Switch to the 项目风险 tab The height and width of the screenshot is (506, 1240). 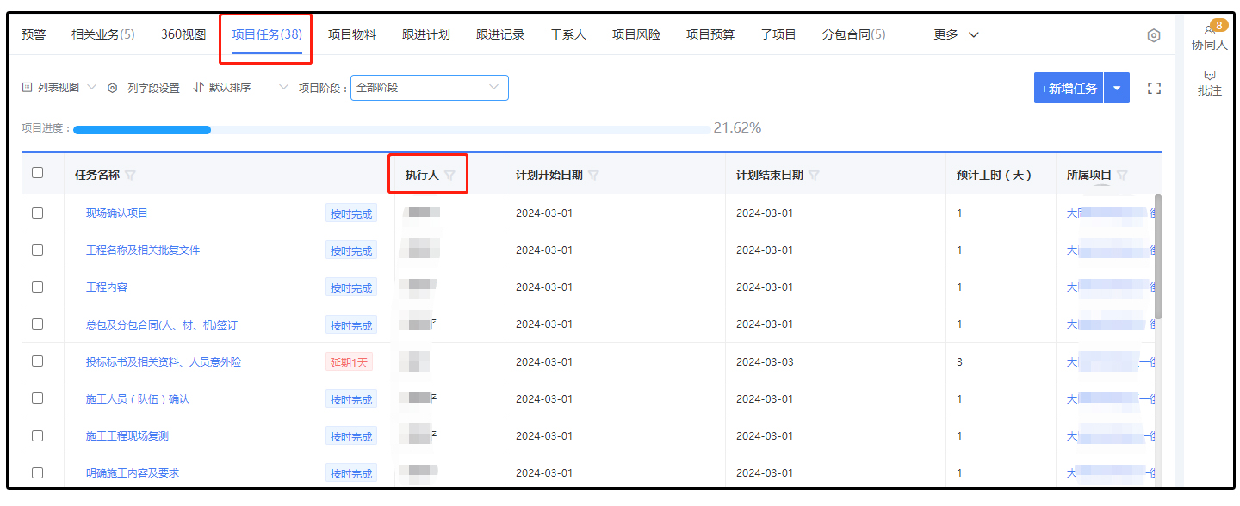coord(635,34)
